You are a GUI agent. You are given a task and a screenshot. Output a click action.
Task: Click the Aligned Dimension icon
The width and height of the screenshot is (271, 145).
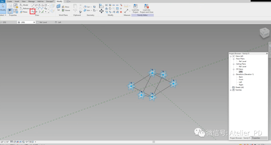[126, 11]
